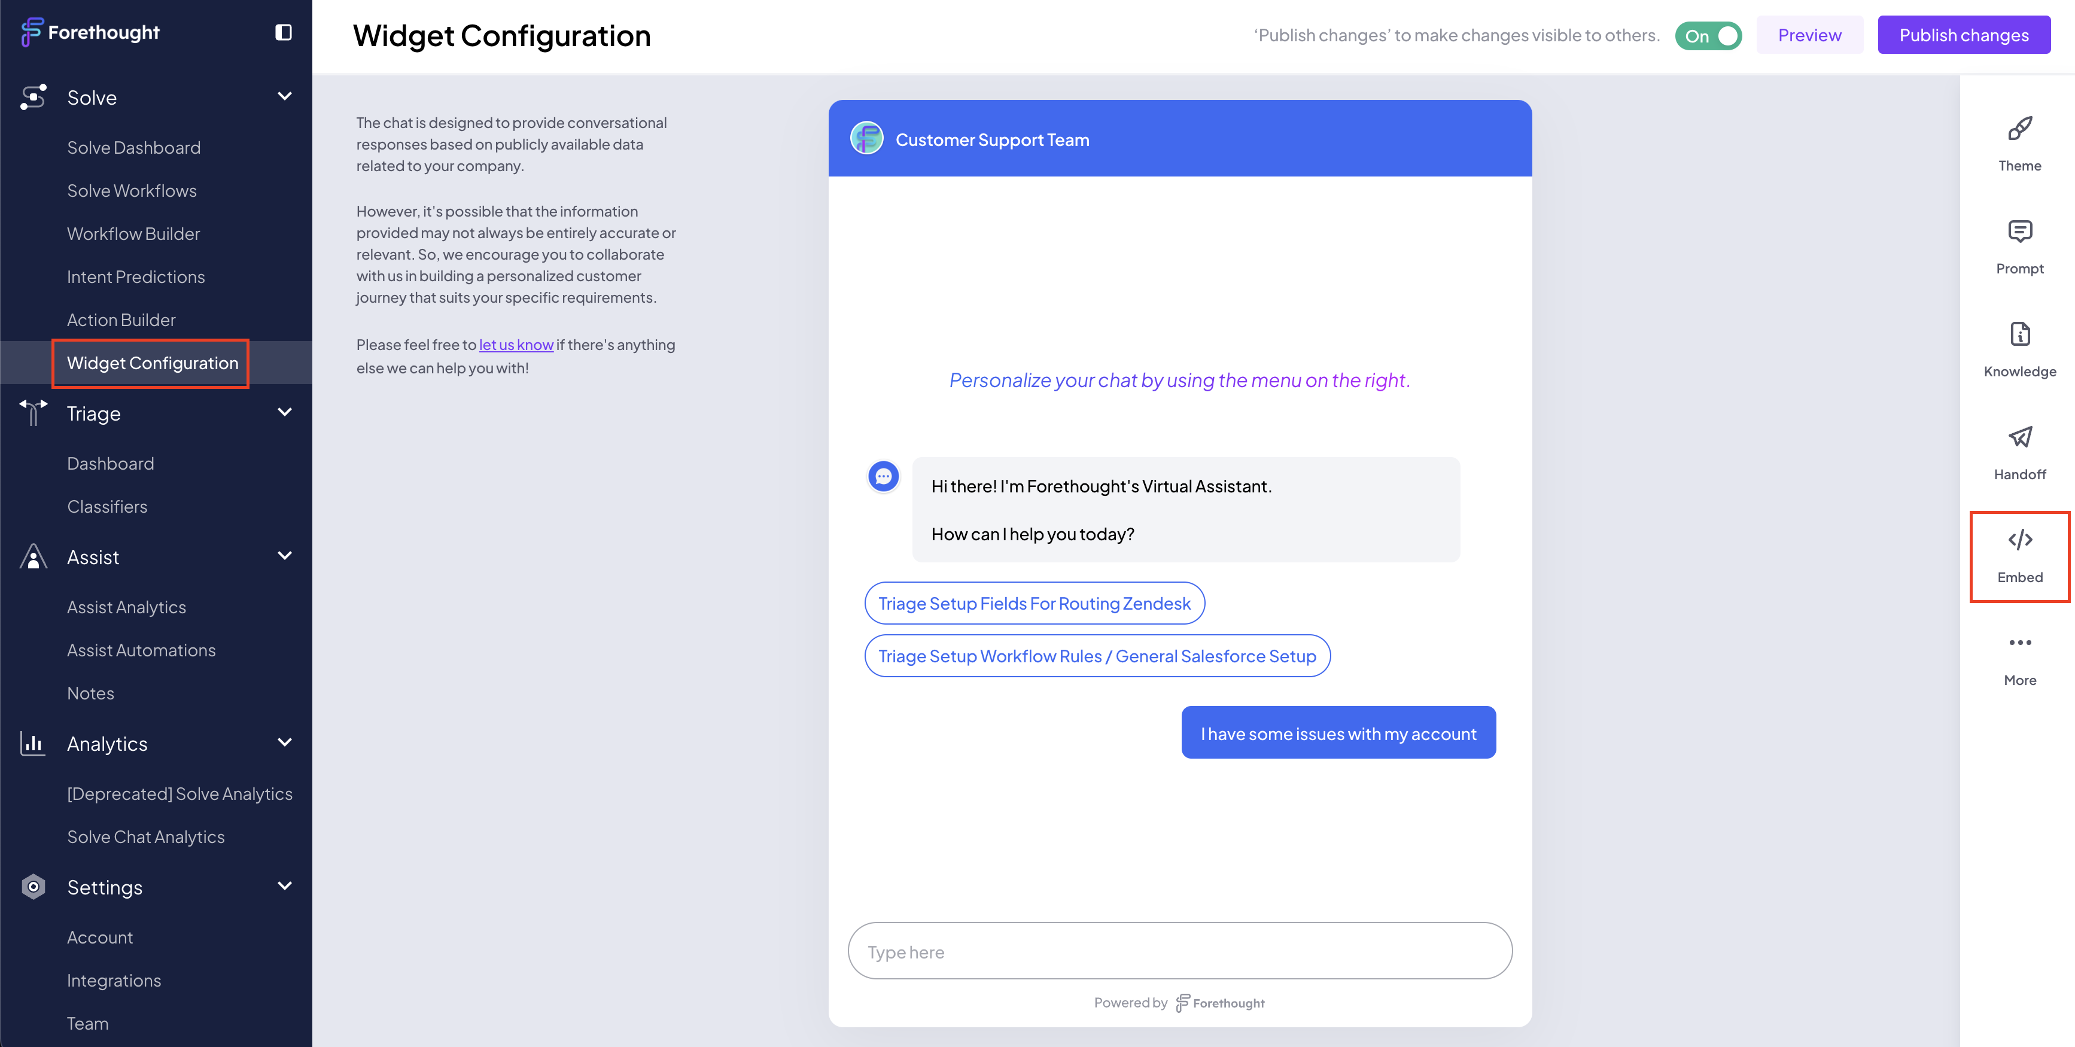Click the Type here chat input
This screenshot has width=2075, height=1047.
pyautogui.click(x=1179, y=951)
